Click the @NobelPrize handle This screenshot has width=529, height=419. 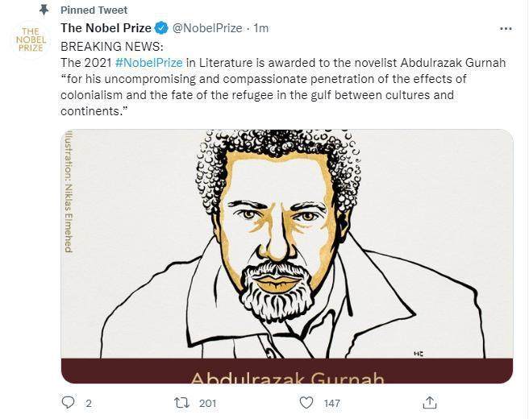pyautogui.click(x=207, y=28)
